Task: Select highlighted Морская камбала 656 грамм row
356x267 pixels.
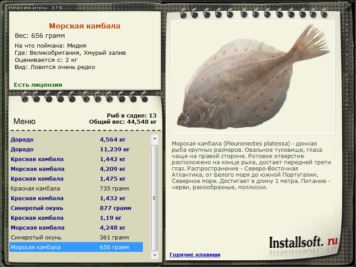Action: pos(76,247)
